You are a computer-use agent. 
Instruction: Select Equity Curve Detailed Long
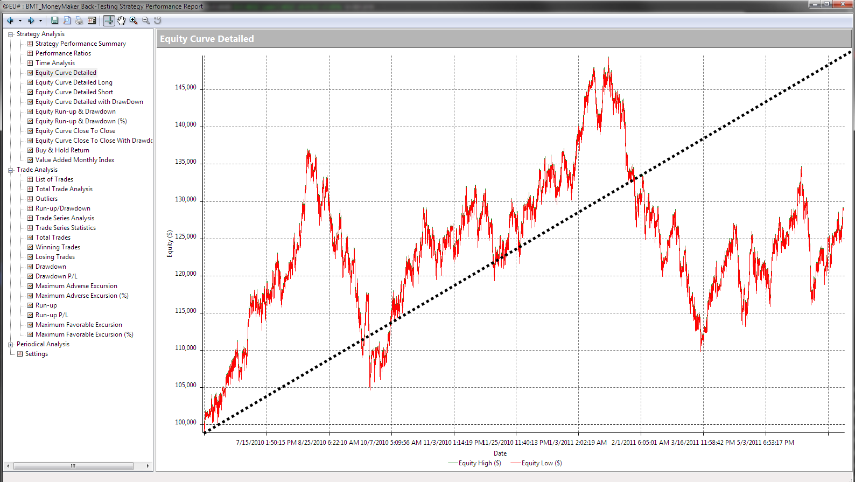point(74,82)
